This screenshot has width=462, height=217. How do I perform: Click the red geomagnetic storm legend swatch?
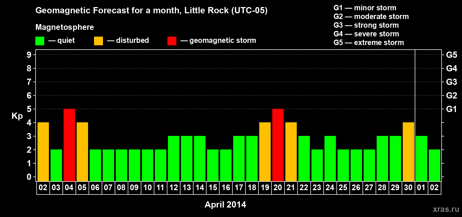pyautogui.click(x=172, y=41)
